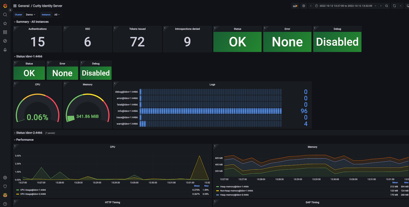Show info icon on Tokens Issued panel
Viewport: 409px width, 207px height.
[x=115, y=28]
